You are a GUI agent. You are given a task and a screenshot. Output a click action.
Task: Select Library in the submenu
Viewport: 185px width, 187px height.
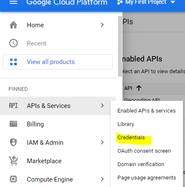[126, 124]
